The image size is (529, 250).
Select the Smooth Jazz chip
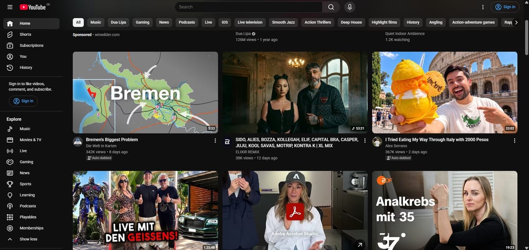click(284, 22)
